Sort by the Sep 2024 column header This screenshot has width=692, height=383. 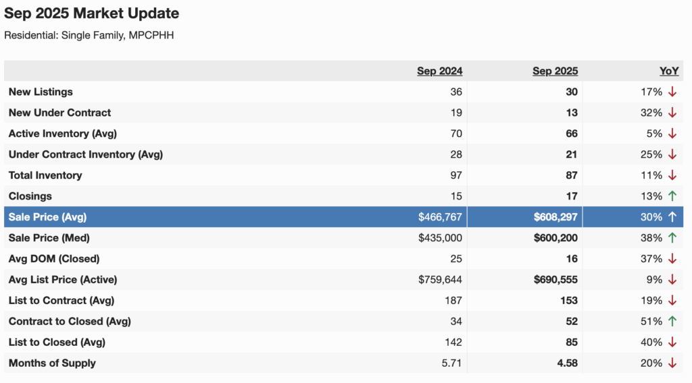click(x=439, y=71)
